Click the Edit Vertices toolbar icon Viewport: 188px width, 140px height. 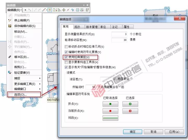point(55,10)
